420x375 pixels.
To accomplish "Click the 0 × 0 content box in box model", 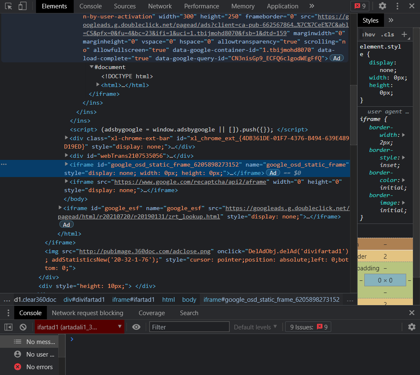I will 385,280.
